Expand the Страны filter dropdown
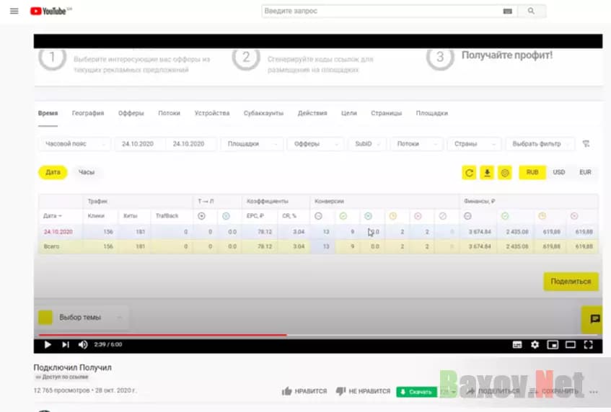Screen dimensions: 611x412 pyautogui.click(x=473, y=144)
